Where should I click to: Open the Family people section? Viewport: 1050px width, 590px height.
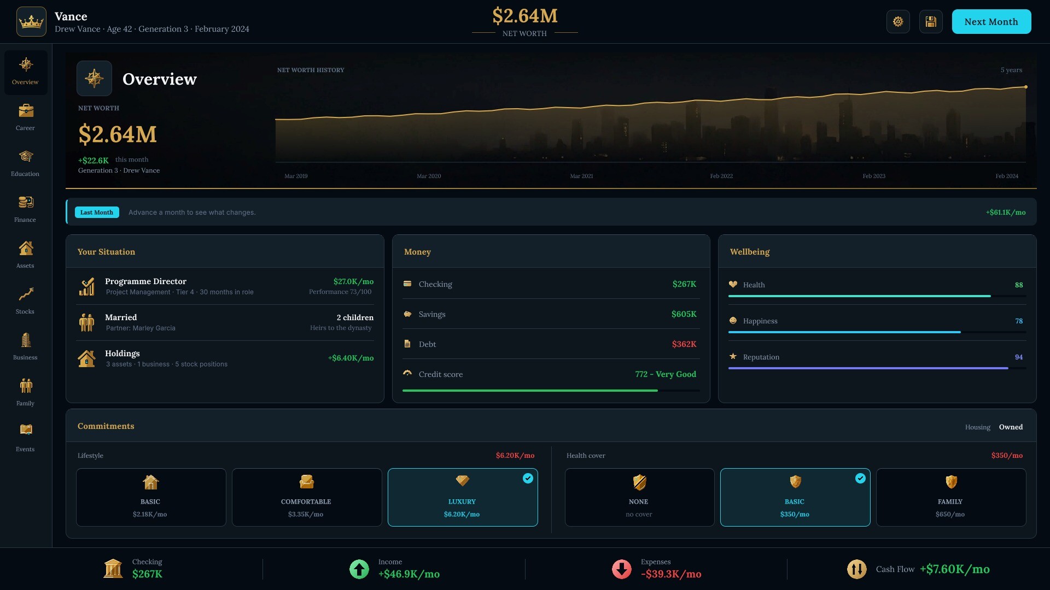[x=25, y=393]
